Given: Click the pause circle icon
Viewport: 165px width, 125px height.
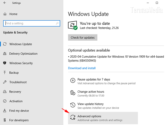Looking at the screenshot, I should (x=73, y=81).
